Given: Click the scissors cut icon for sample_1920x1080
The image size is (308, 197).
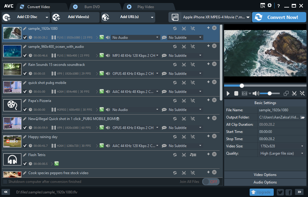Looking at the screenshot, I should point(184,29).
